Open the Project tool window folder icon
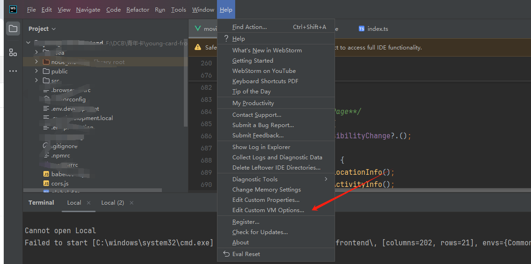Screen dimensions: 531x264 pos(13,29)
